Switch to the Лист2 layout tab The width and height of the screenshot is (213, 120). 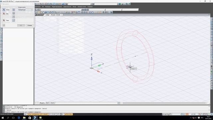[53, 103]
